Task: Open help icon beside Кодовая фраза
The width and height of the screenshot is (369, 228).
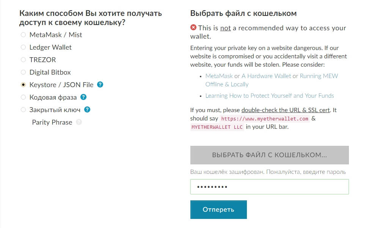Action: (83, 97)
